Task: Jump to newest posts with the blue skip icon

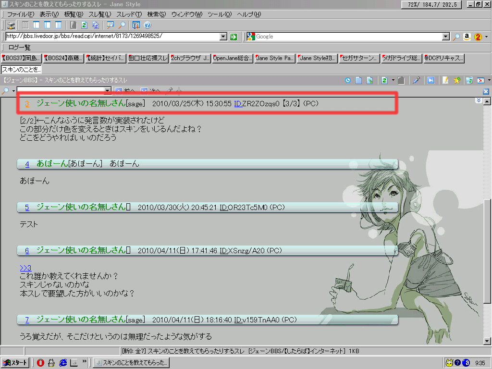Action: point(431,80)
